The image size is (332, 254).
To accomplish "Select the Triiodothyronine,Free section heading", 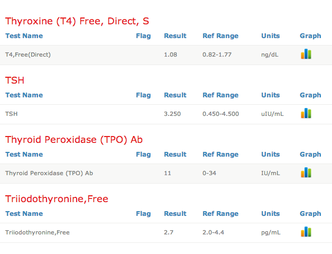I will (x=57, y=199).
